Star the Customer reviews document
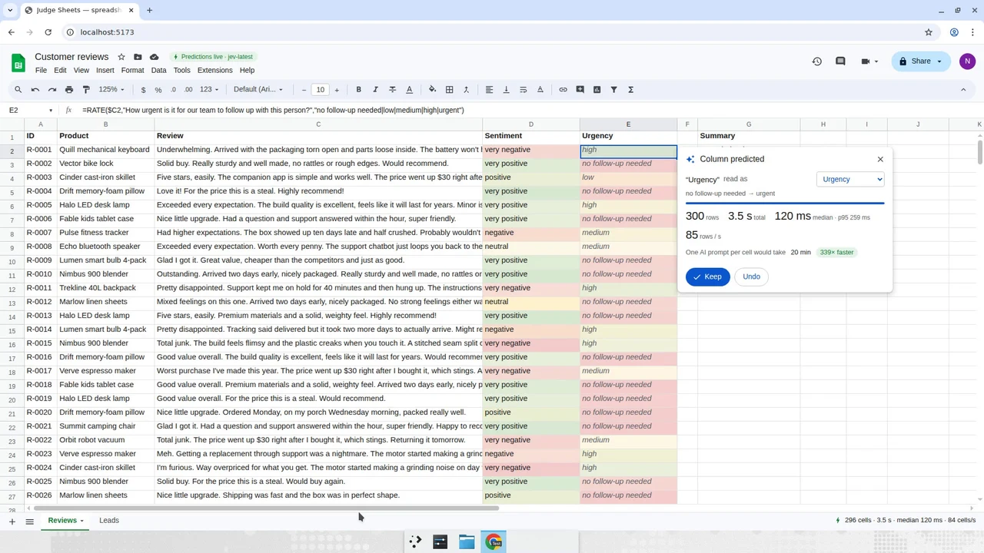The width and height of the screenshot is (984, 553). [x=121, y=57]
